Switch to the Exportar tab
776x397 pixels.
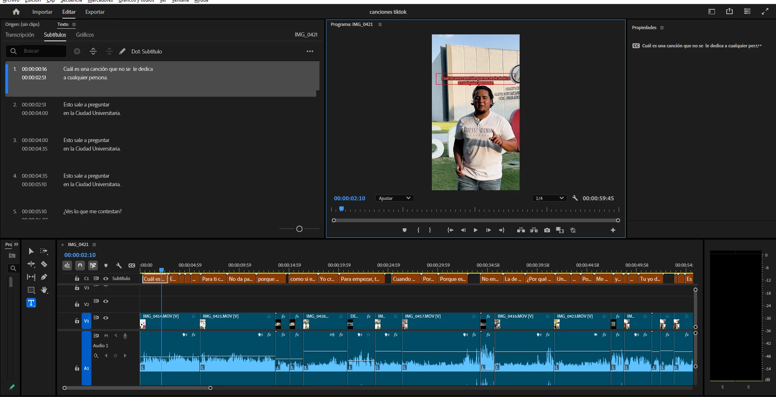95,12
